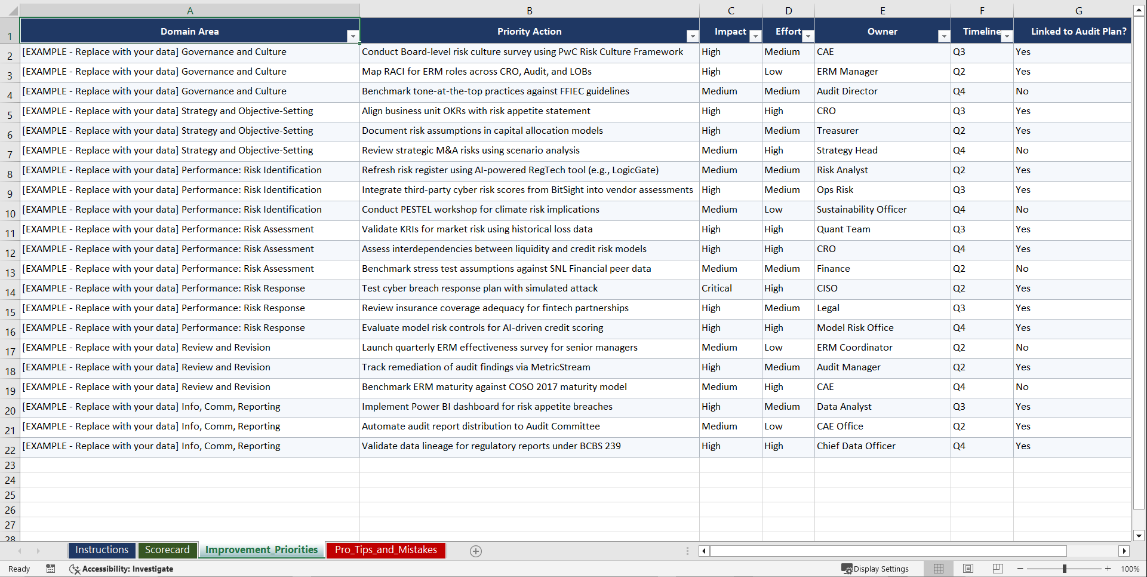The image size is (1147, 577).
Task: Click the record macro icon in status bar
Action: point(51,569)
